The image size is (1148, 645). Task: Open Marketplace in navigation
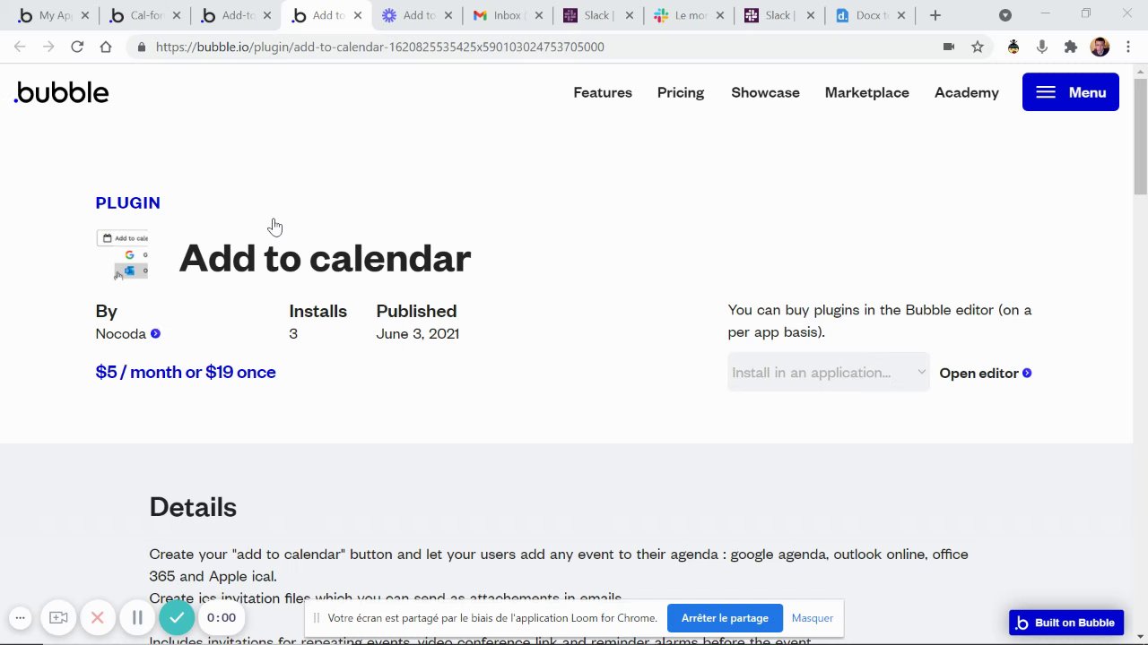tap(866, 92)
